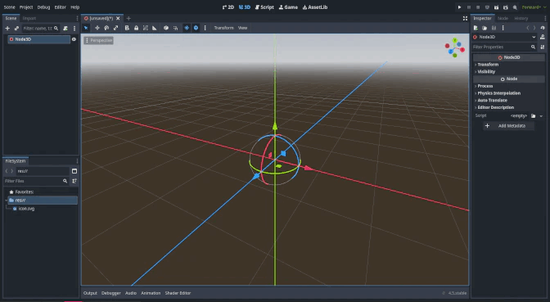Image resolution: width=550 pixels, height=302 pixels.
Task: Expand the Visibility section
Action: pyautogui.click(x=509, y=71)
